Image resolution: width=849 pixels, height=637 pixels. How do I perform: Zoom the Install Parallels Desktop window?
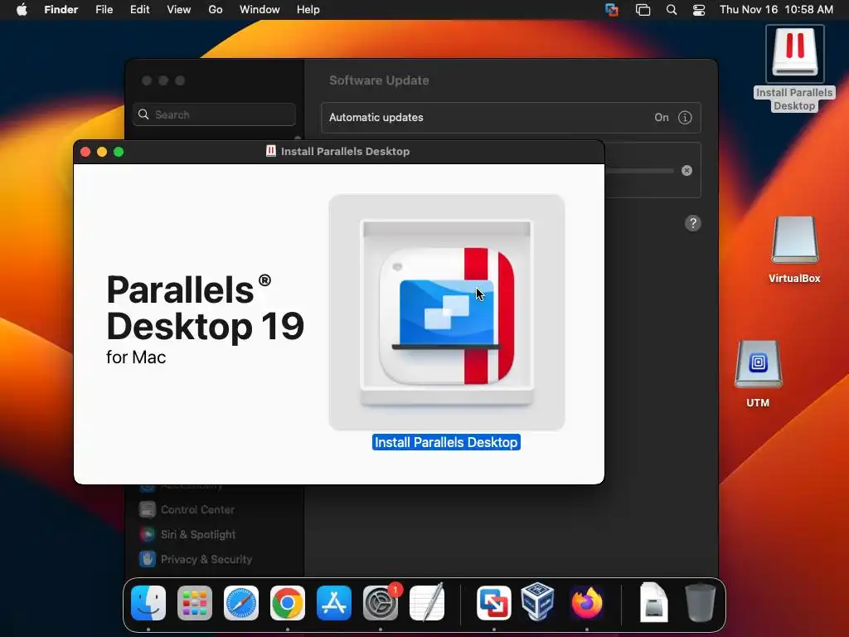click(119, 152)
